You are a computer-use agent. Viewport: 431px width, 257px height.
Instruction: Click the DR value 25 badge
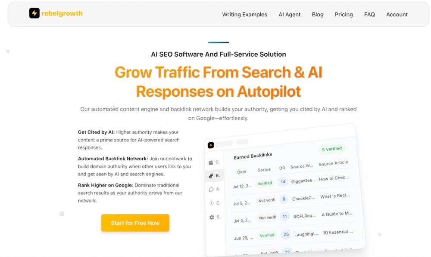coord(286,234)
